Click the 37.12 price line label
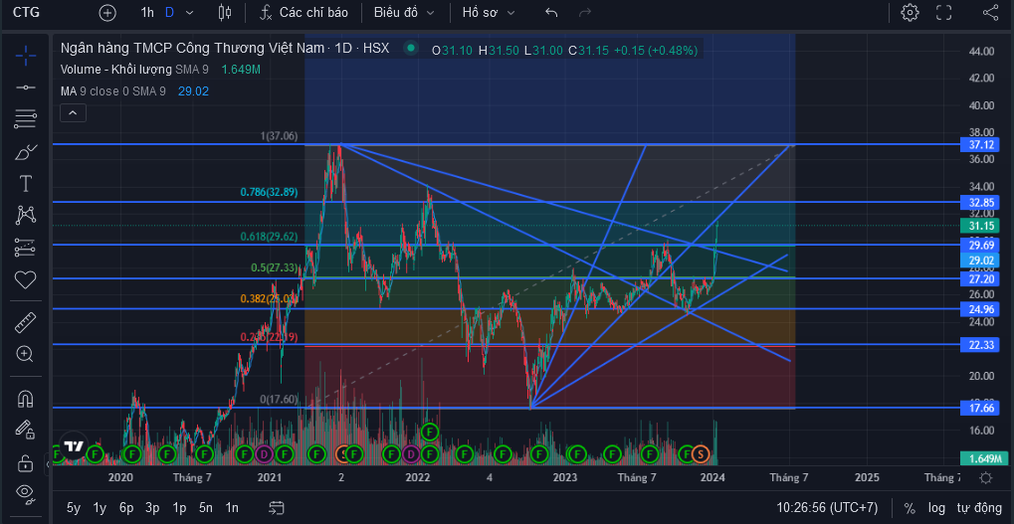The image size is (1014, 524). pos(981,145)
